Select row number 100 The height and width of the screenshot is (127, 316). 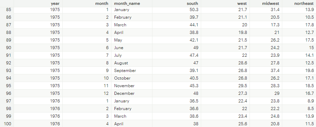coord(7,124)
